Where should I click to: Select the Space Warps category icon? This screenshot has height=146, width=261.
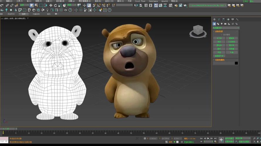point(233,24)
